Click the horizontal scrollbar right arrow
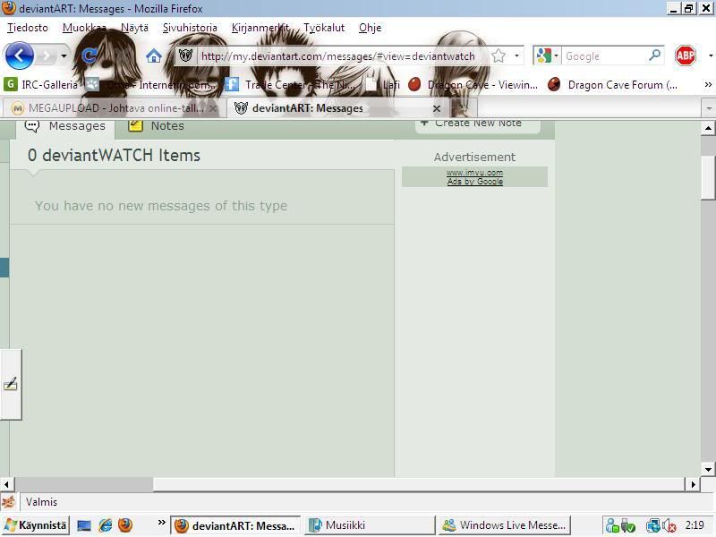This screenshot has height=537, width=716. (693, 484)
